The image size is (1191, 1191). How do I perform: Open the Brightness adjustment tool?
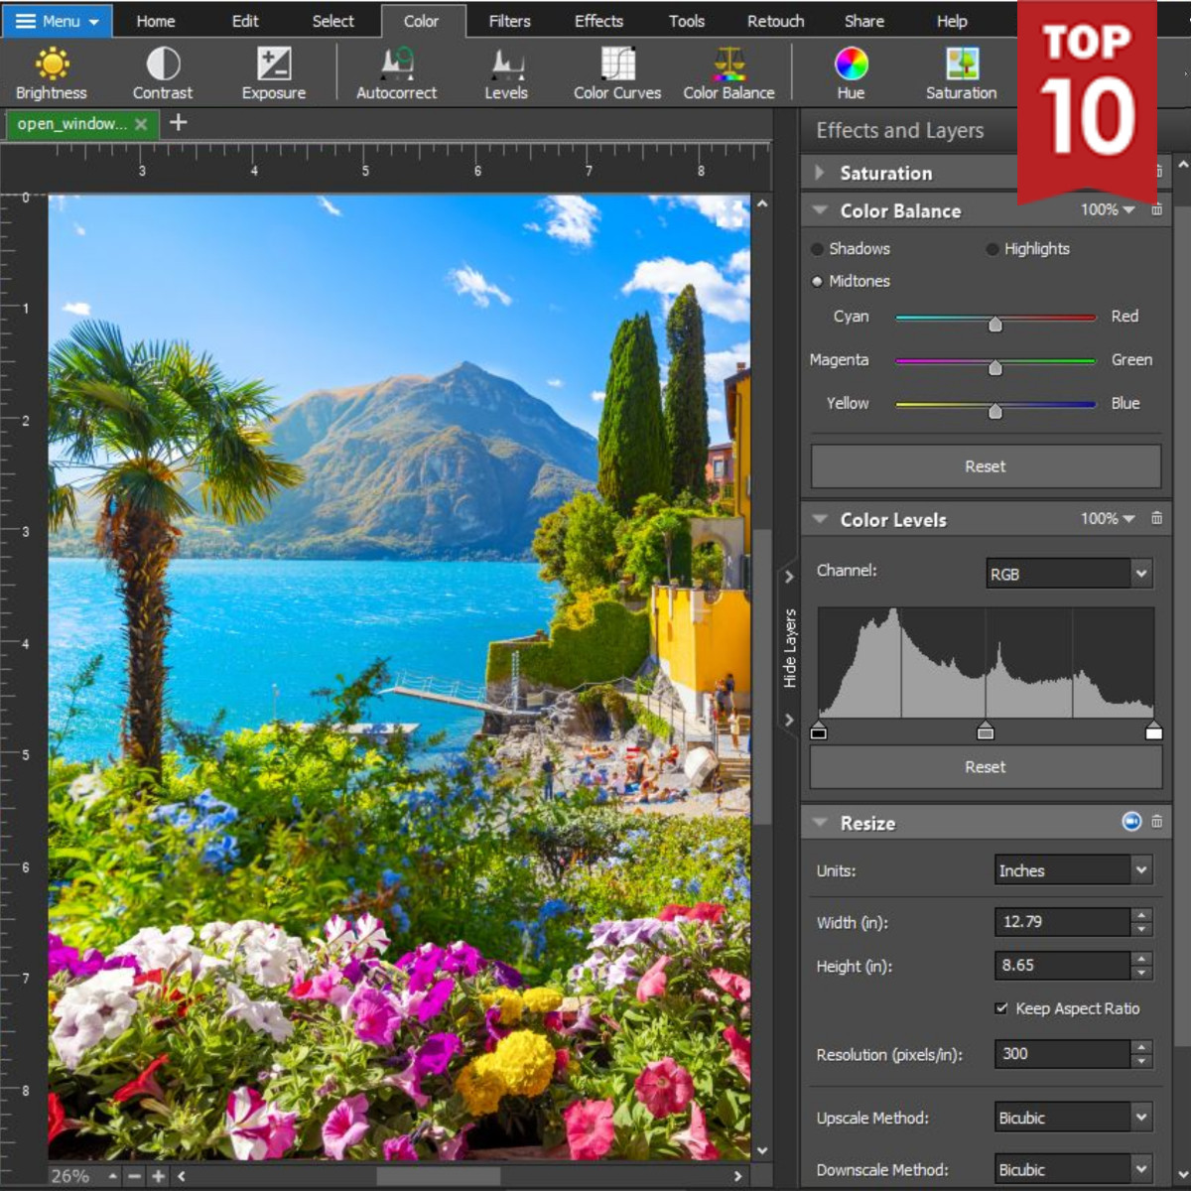tap(52, 74)
